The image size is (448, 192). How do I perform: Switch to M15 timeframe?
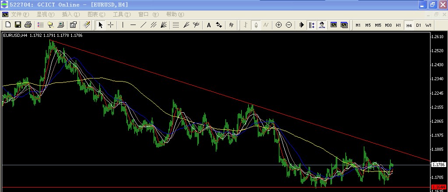tap(378, 25)
